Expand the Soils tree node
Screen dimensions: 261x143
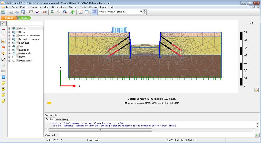click(x=9, y=46)
